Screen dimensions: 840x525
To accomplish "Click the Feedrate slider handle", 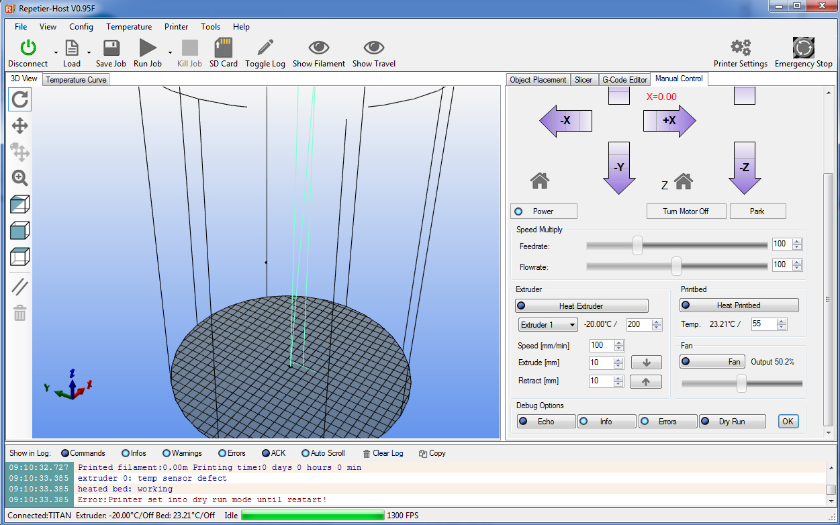I will (x=637, y=246).
